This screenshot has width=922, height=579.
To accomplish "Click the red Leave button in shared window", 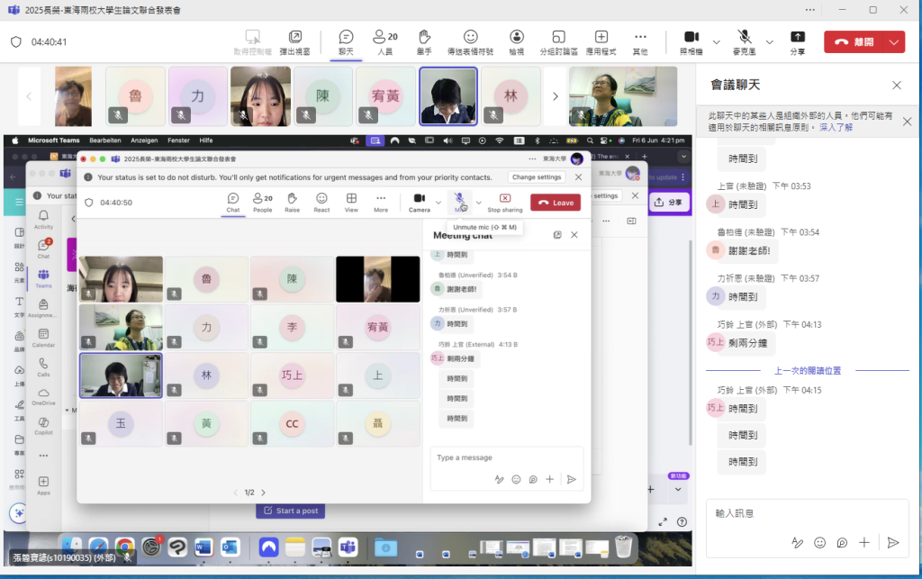I will [556, 203].
